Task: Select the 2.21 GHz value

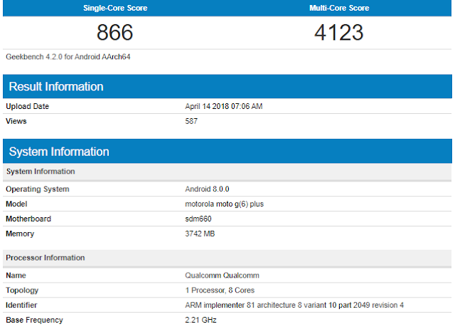Action: tap(200, 320)
